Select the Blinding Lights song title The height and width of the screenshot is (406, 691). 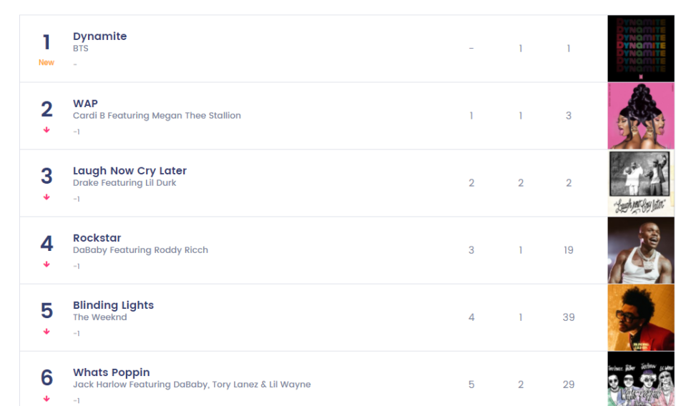tap(113, 305)
